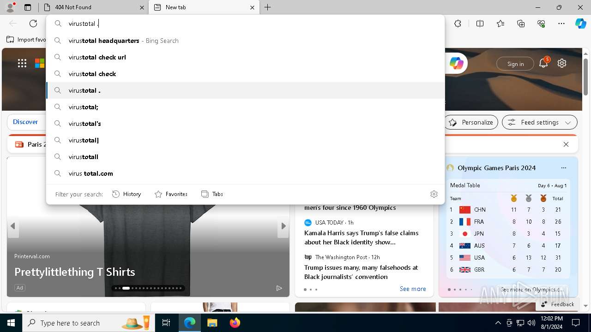Screen dimensions: 591x332
Task: Open Microsoft apps grid launcher
Action: click(22, 63)
